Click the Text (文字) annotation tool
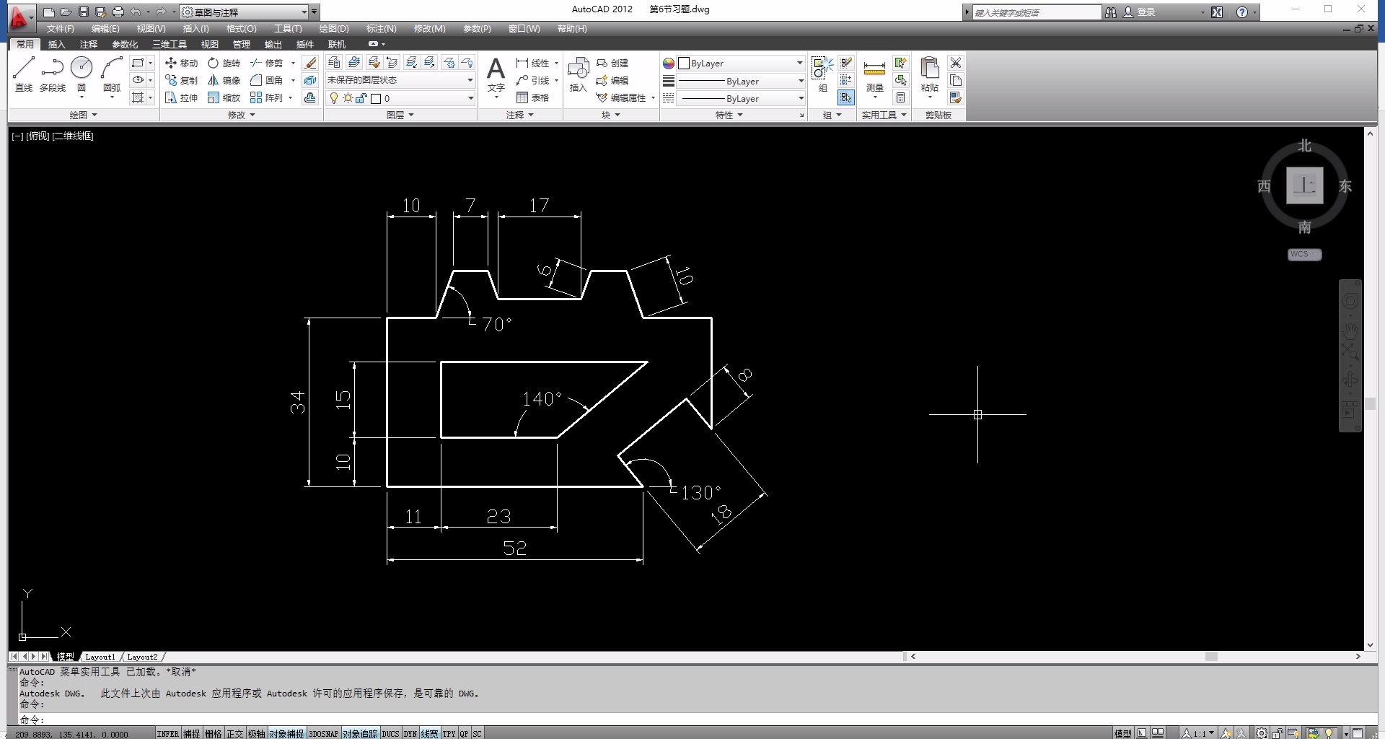 496,71
